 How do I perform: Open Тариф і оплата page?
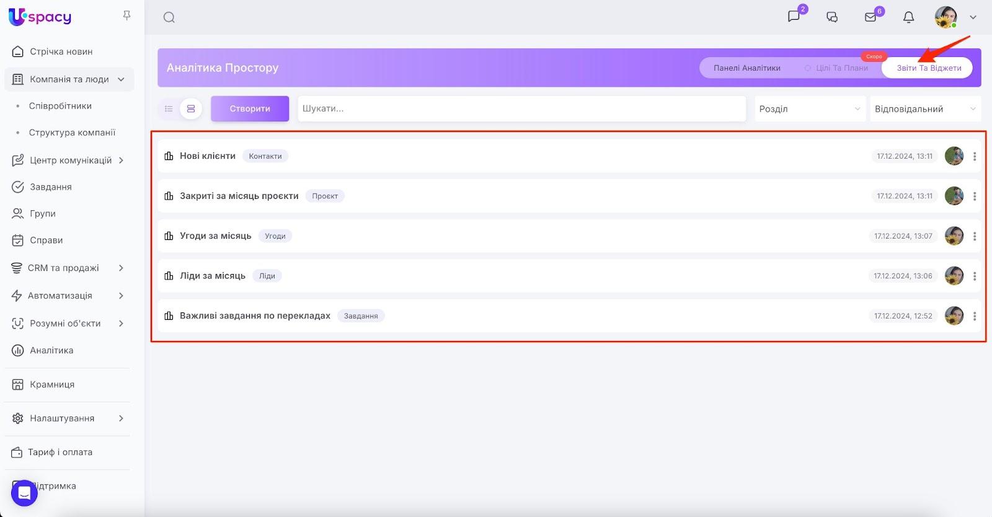(60, 452)
